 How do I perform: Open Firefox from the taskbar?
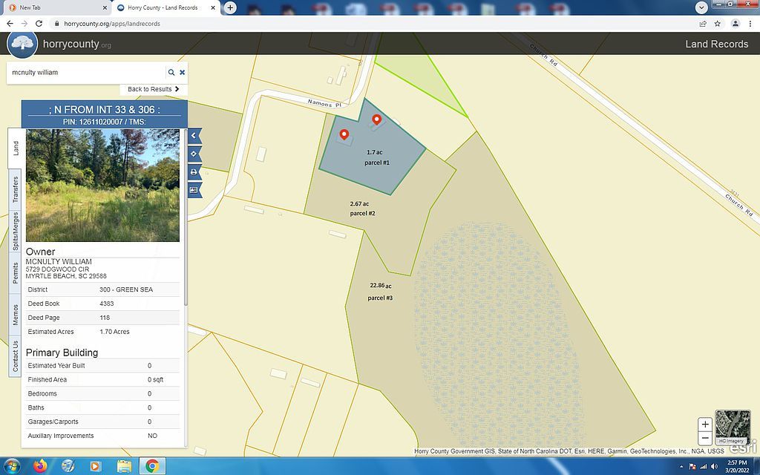pos(40,466)
